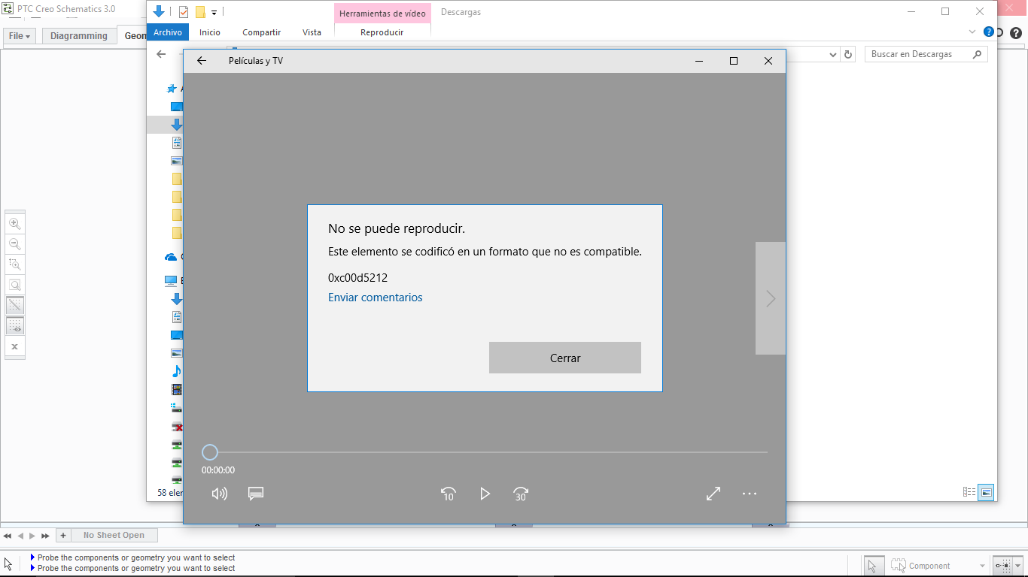Skip forward 30 seconds

point(521,494)
